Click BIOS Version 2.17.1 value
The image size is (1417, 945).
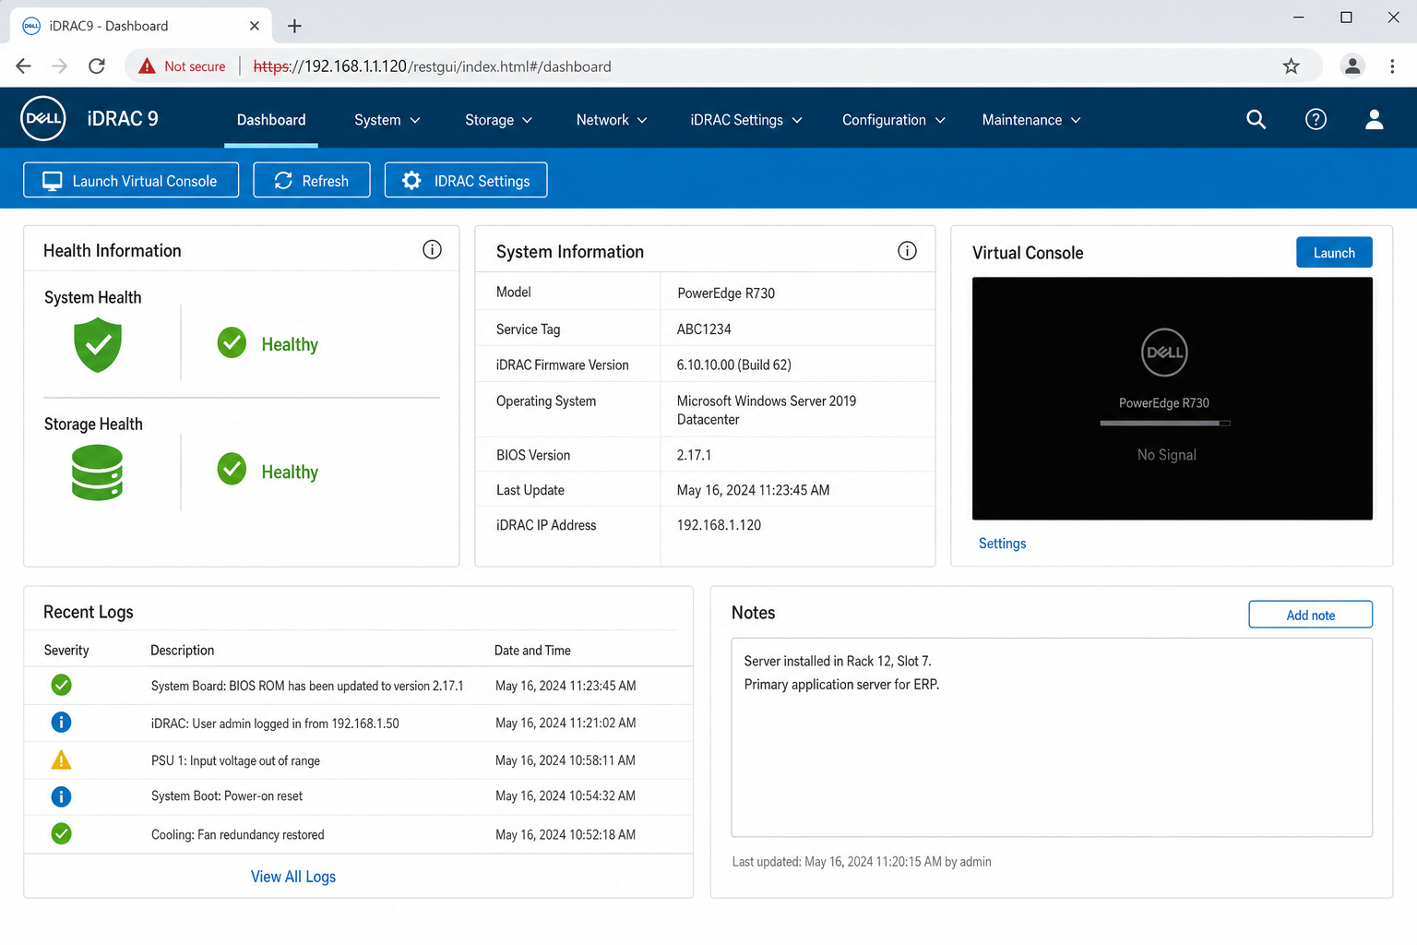(694, 455)
